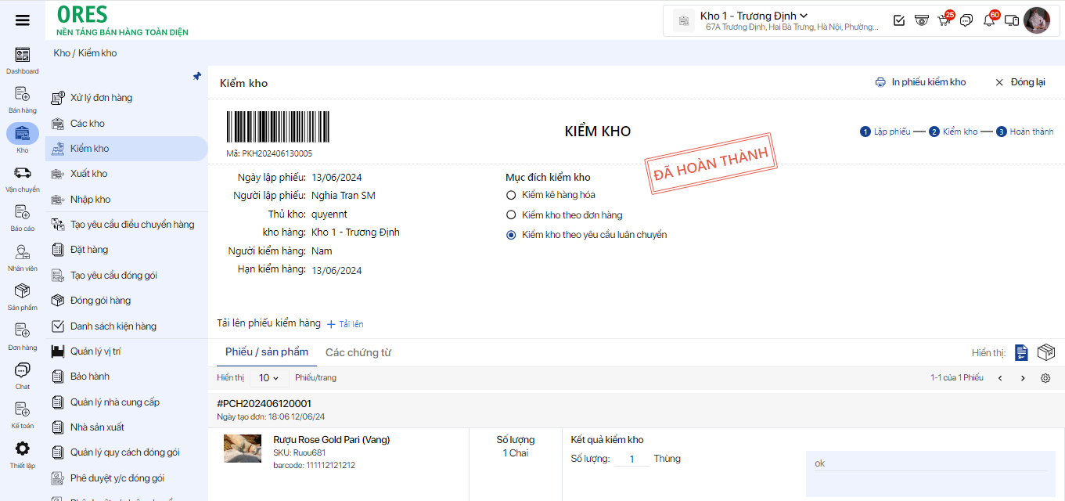Open Vận chuyển in the left rail

tap(22, 178)
